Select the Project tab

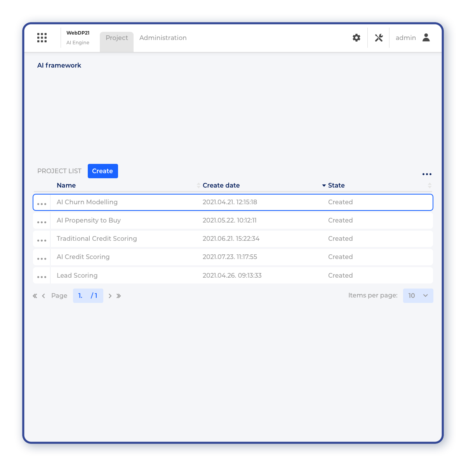[x=116, y=38]
